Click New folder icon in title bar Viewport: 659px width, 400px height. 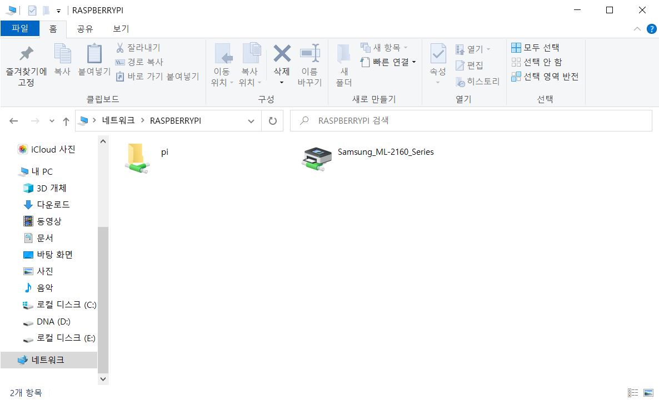coord(46,11)
